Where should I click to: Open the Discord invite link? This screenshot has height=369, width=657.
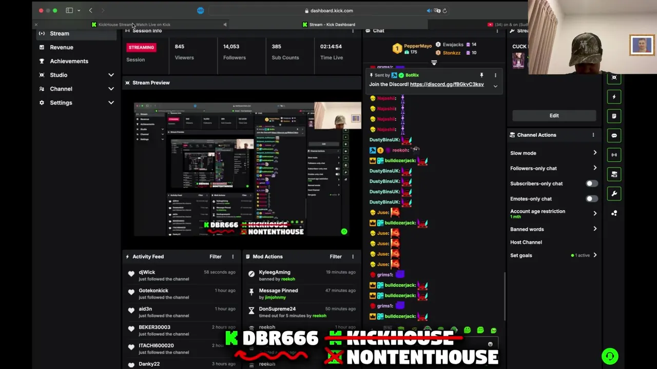[447, 84]
